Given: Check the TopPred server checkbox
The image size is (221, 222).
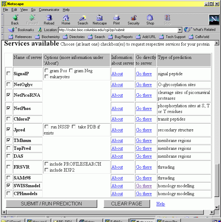Looking at the screenshot, I should click(8, 148).
